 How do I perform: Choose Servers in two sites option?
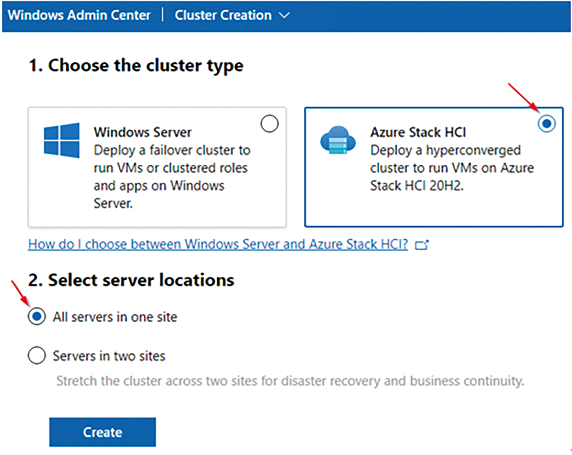pyautogui.click(x=37, y=356)
